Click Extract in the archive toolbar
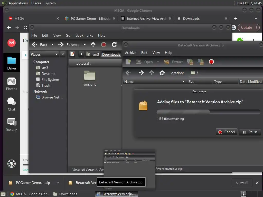Viewport: 263px width, 197px height. (173, 62)
